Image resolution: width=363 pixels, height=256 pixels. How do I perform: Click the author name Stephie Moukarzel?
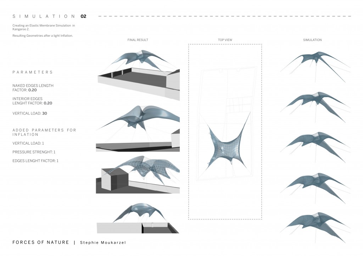click(x=102, y=243)
